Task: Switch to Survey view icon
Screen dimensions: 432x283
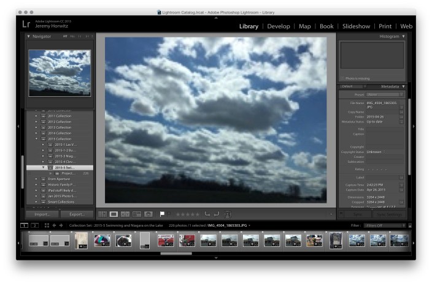Action: tap(136, 214)
